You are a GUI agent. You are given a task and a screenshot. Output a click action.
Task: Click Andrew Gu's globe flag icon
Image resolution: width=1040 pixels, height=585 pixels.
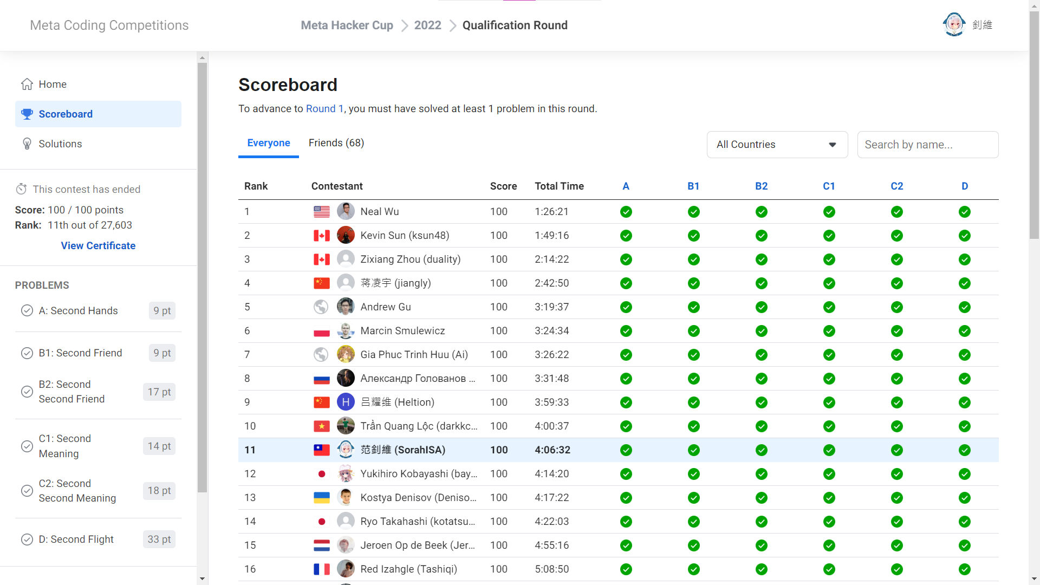[x=321, y=307]
